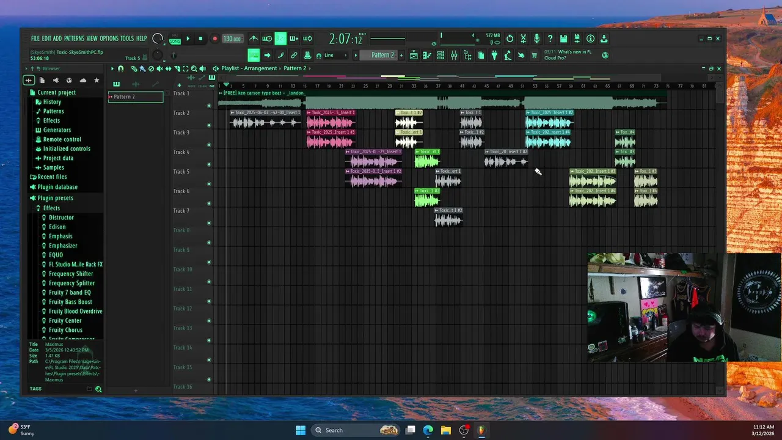Open the content library cart icon
782x440 pixels.
(x=535, y=55)
